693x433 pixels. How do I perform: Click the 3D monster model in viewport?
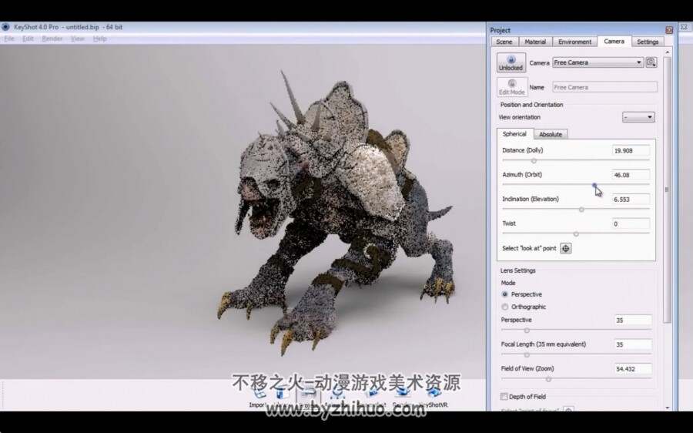point(336,213)
